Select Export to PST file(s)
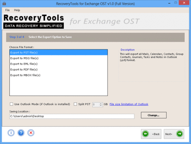 pyautogui.click(x=59, y=53)
